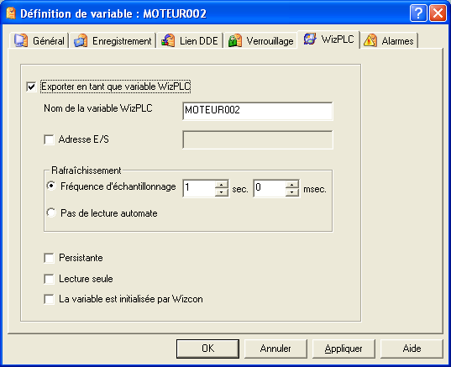Click the Alarmes warning triangle icon
The image size is (451, 367).
(370, 40)
